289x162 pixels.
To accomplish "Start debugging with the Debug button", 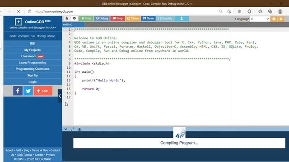I will [x=102, y=18].
